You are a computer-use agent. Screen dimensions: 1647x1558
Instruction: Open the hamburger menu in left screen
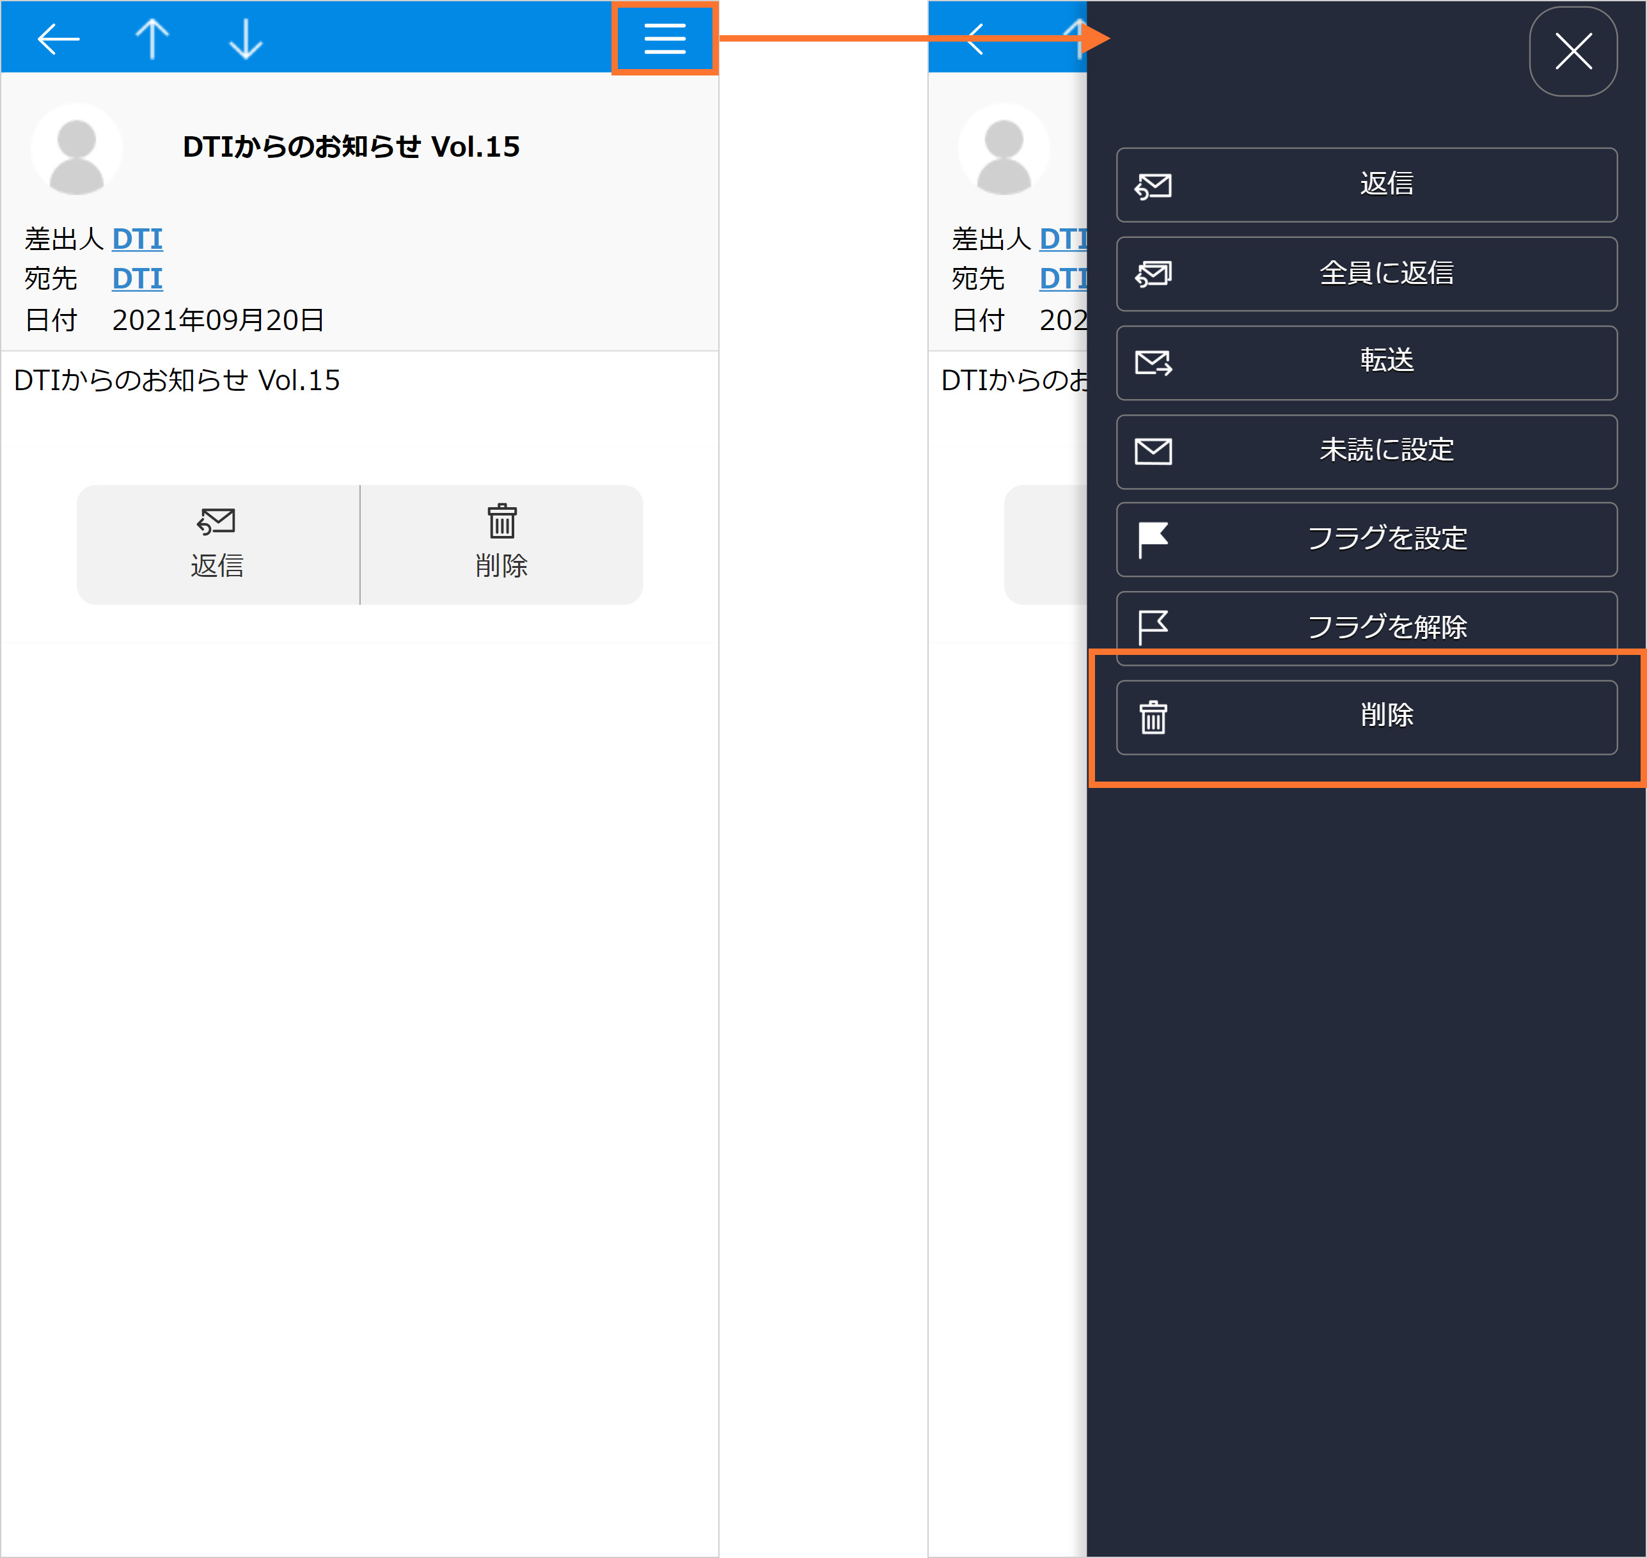click(665, 39)
